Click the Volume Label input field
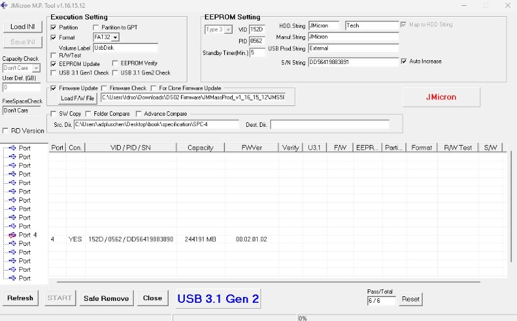The height and width of the screenshot is (321, 517). coord(125,47)
